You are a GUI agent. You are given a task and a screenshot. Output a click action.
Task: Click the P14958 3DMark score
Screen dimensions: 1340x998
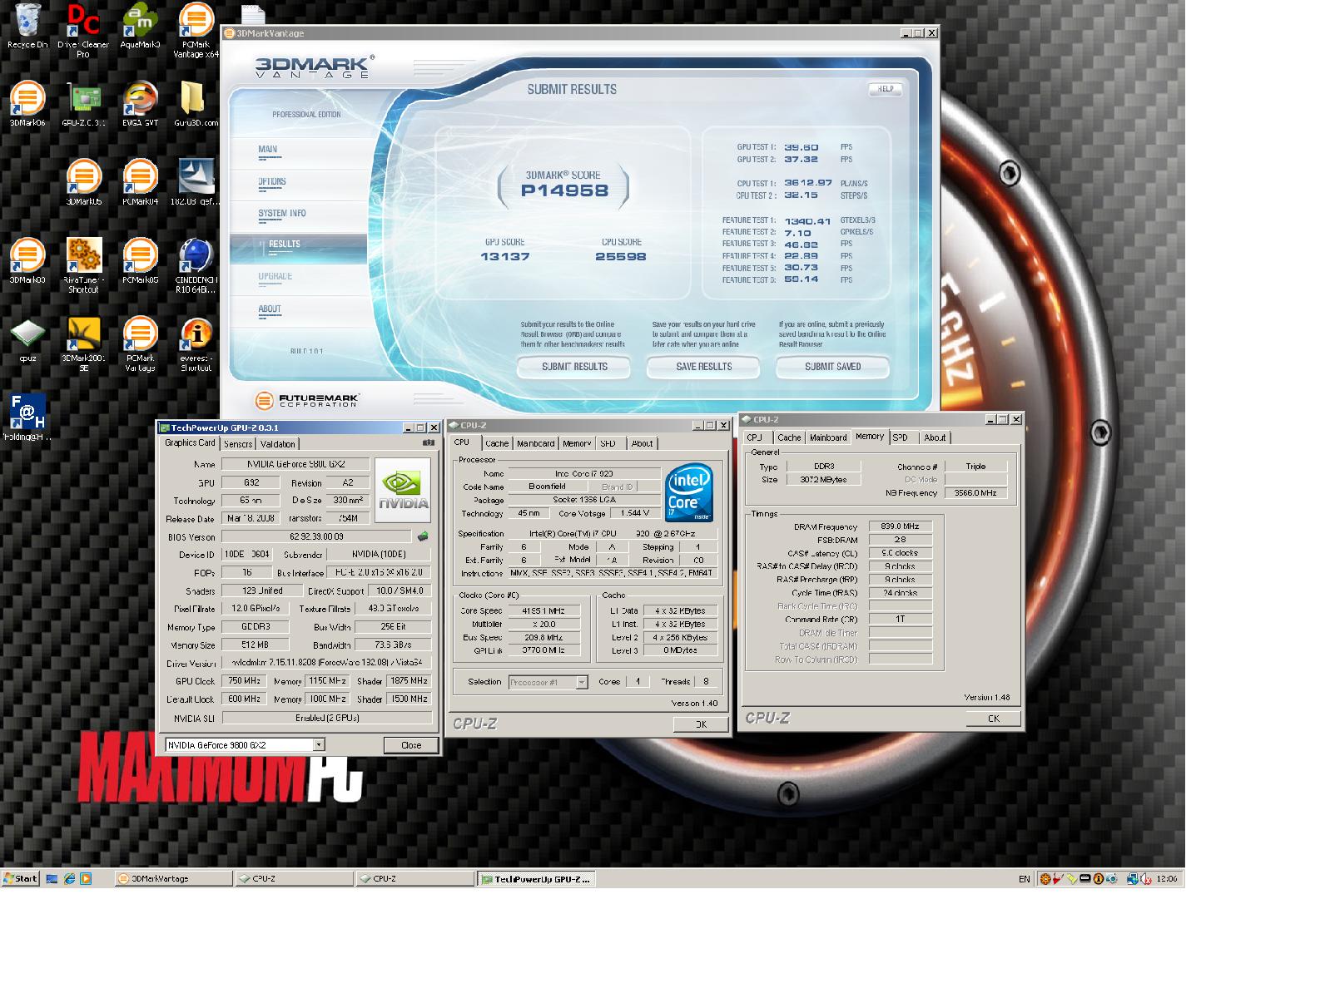coord(564,190)
